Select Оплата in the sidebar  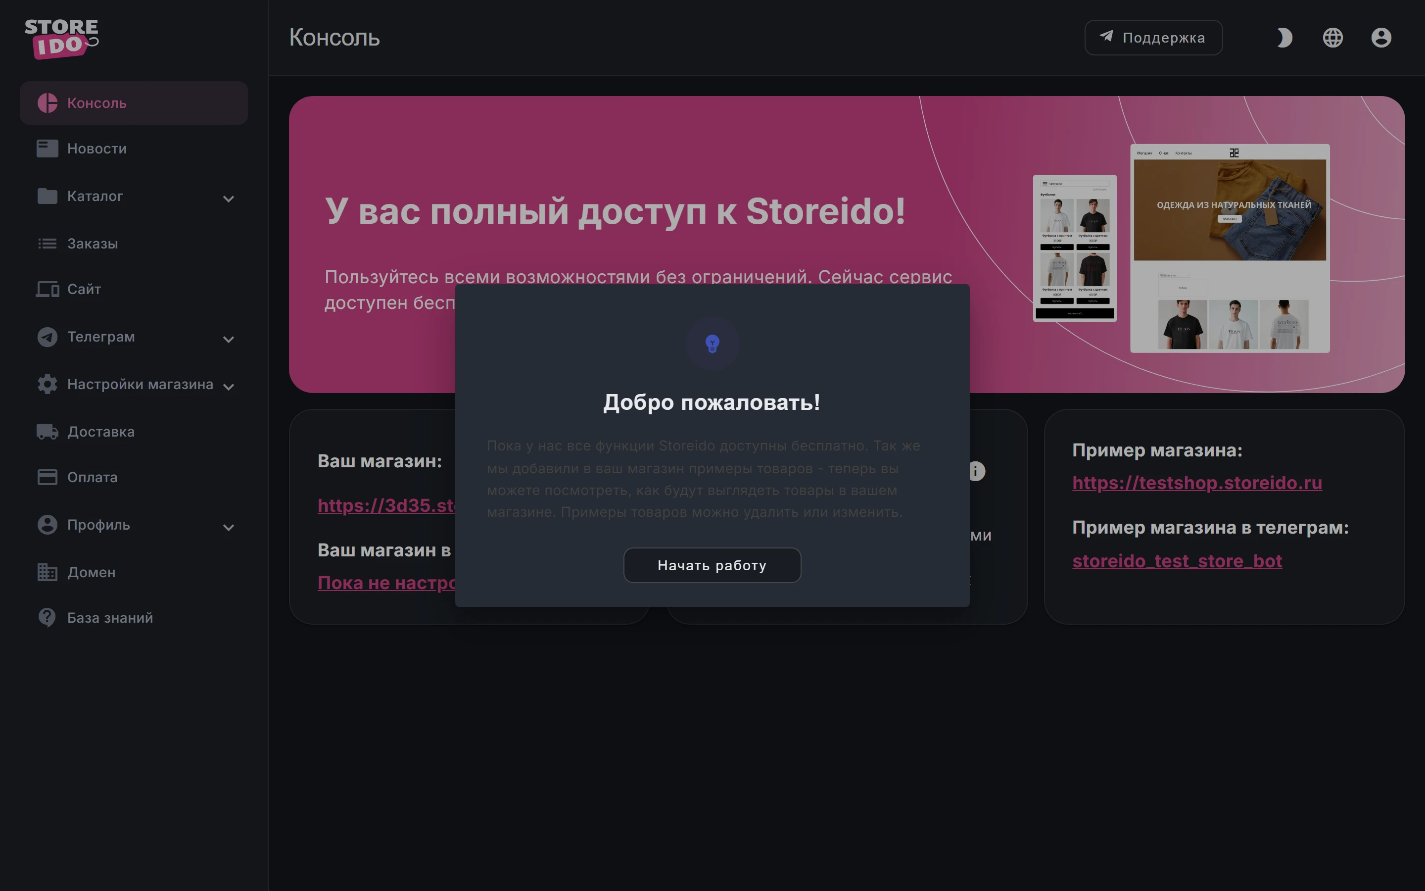pos(134,477)
